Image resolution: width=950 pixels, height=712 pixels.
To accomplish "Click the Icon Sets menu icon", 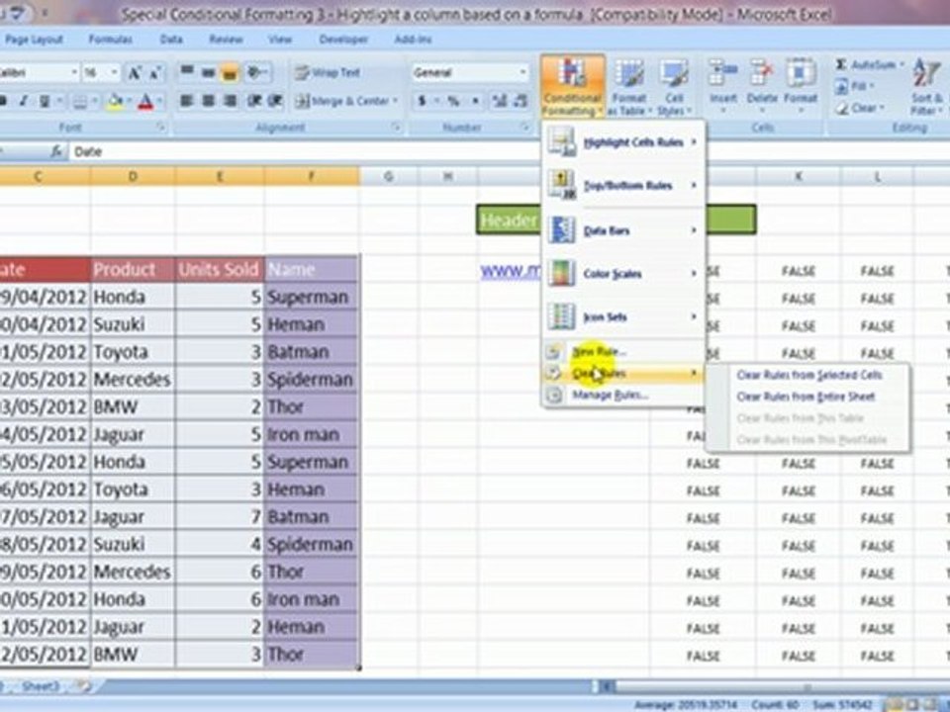I will [x=562, y=316].
